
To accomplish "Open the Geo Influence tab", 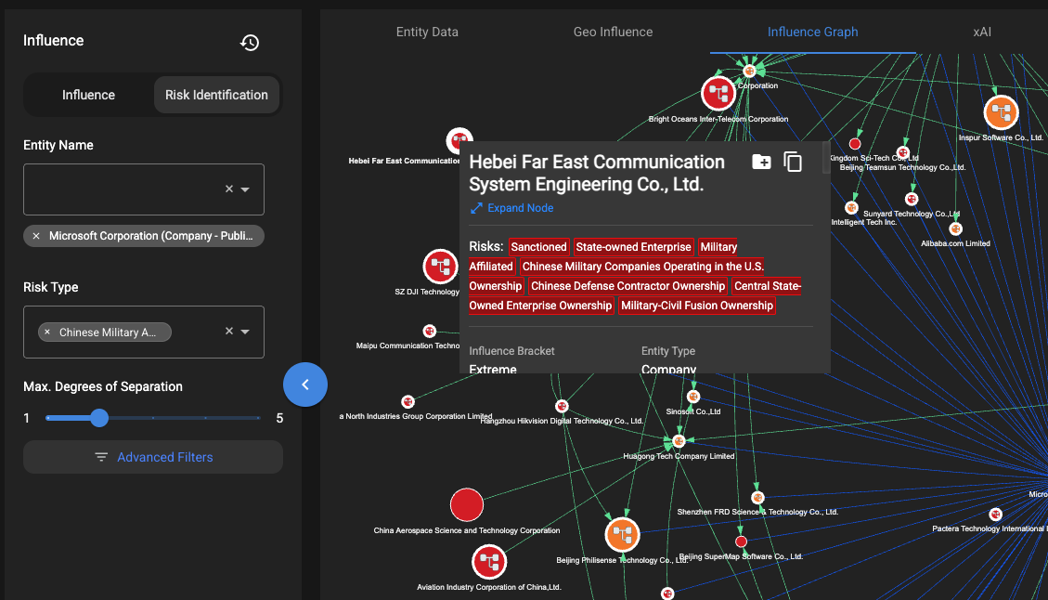I will click(x=613, y=33).
